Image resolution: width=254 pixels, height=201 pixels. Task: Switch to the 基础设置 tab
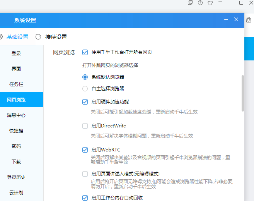tap(17, 37)
